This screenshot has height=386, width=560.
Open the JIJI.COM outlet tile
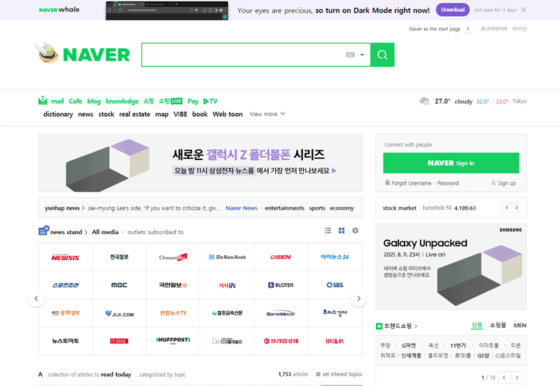119,313
